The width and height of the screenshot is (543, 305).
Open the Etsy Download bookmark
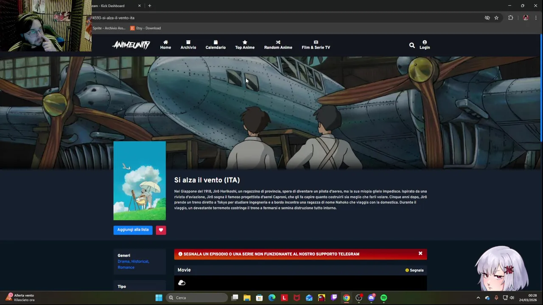click(x=146, y=28)
